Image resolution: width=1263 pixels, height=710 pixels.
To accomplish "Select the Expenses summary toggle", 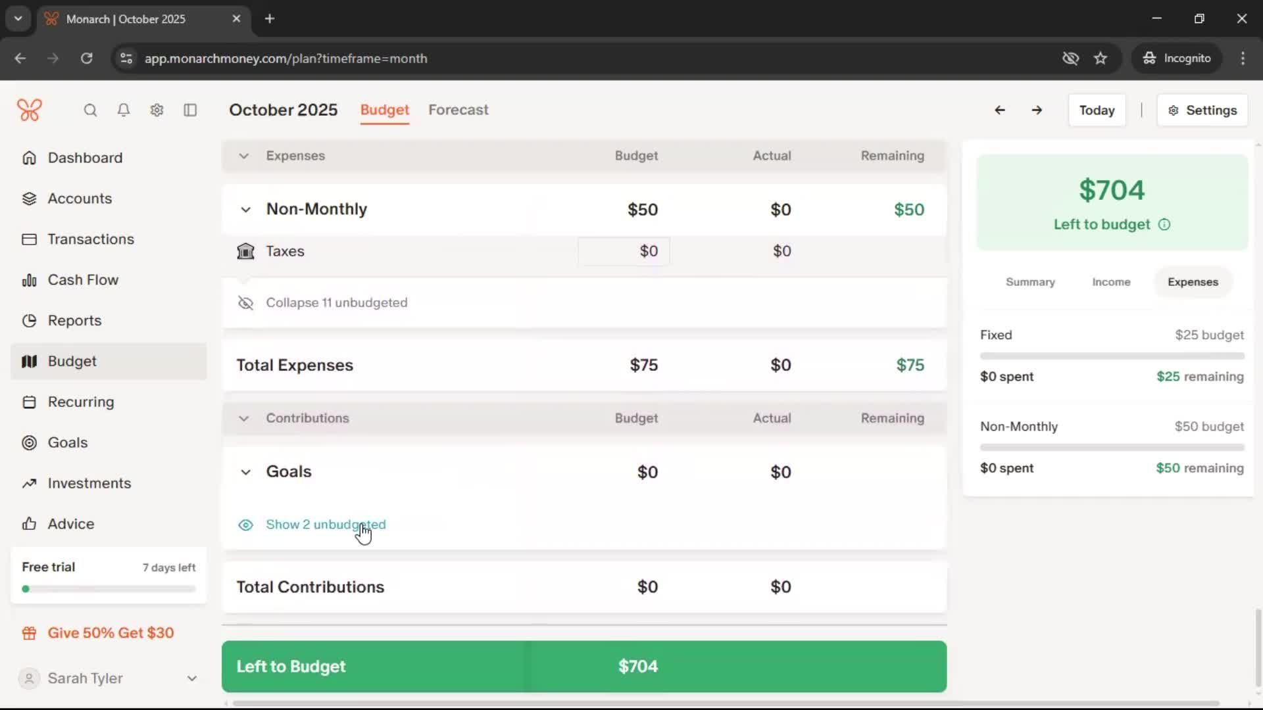I will pos(1193,282).
